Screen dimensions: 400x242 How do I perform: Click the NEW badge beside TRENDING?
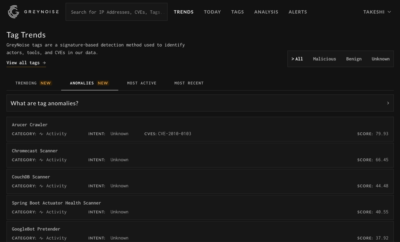pos(46,83)
